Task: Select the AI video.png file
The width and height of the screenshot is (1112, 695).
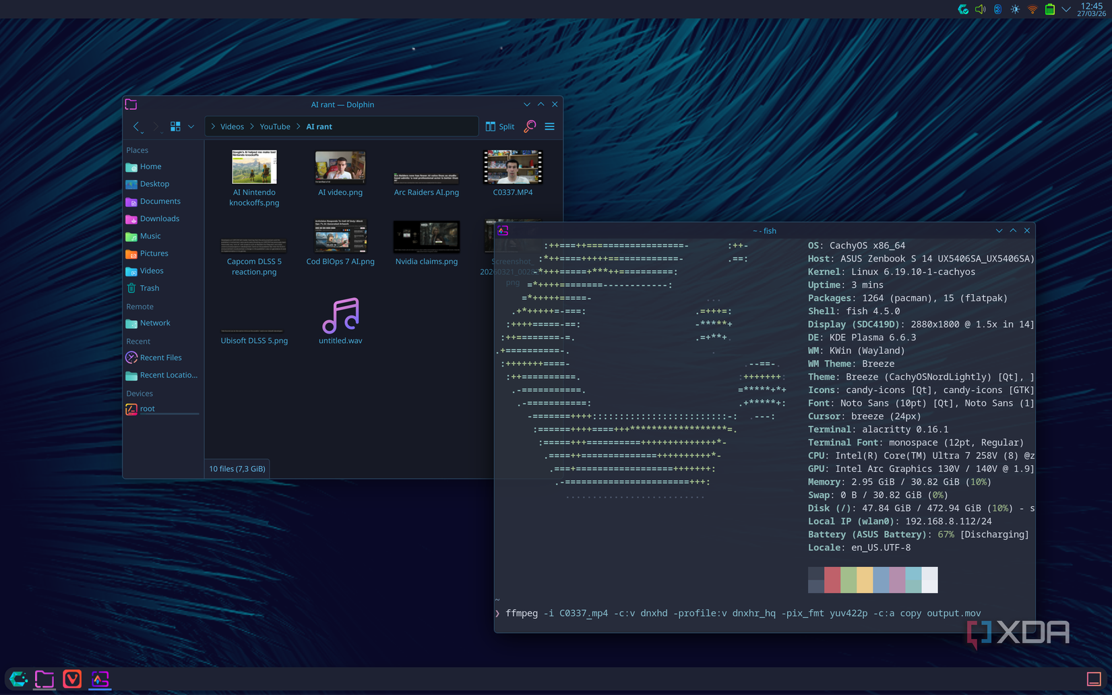Action: pos(340,173)
